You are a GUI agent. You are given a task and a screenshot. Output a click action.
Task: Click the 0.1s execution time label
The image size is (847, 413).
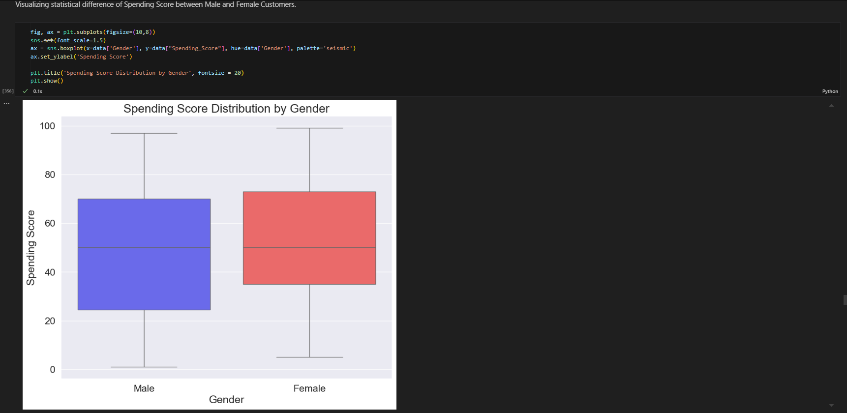click(38, 91)
